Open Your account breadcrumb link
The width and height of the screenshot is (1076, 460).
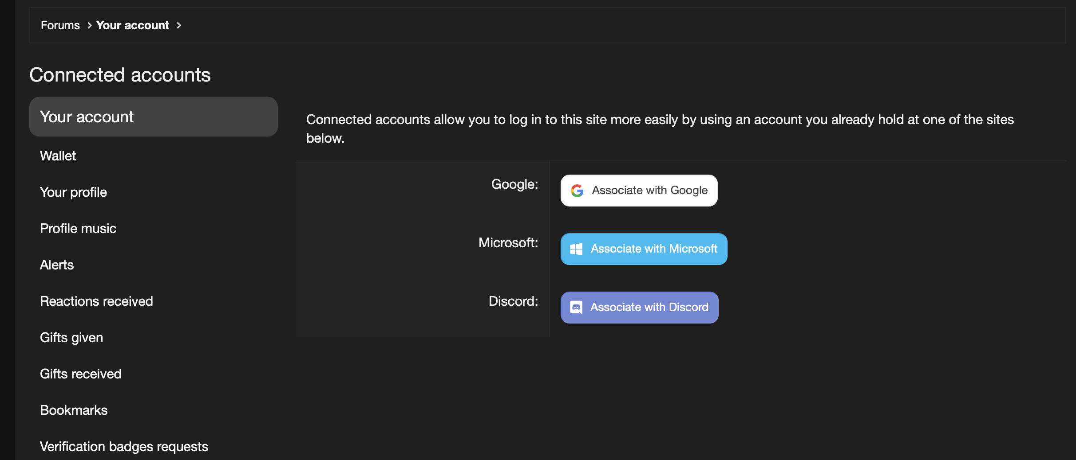(133, 25)
